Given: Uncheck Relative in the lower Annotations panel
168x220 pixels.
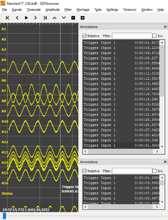Looking at the screenshot, I should point(84,171).
